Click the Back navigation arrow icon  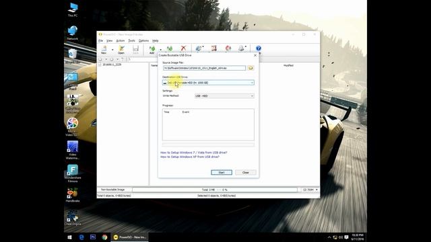pyautogui.click(x=100, y=59)
